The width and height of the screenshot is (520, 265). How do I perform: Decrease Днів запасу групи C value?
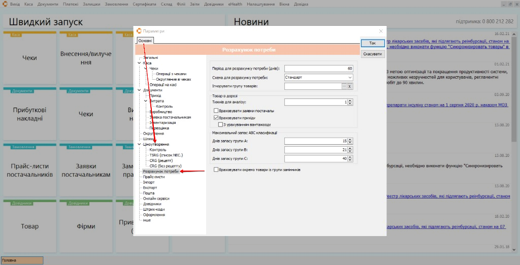(350, 160)
